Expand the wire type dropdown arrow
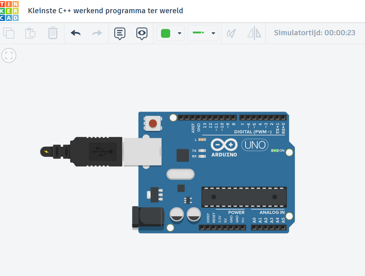The height and width of the screenshot is (276, 365). click(x=213, y=33)
